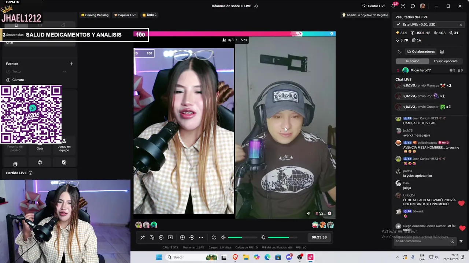Click the add-scene filmstrip icon
Viewport: 469px width, 263px height.
(x=170, y=237)
